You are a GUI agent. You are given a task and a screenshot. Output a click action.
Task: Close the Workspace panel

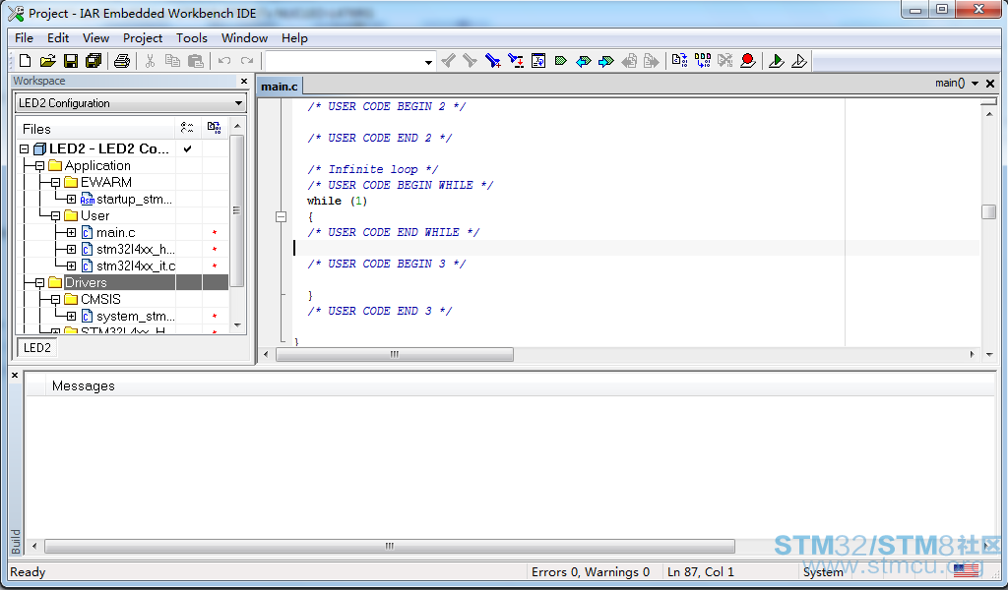coord(244,81)
